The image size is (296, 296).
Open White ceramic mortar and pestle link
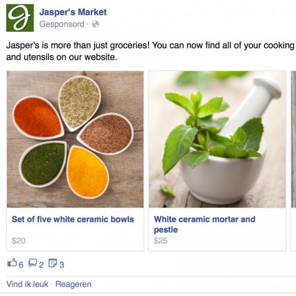[x=205, y=224]
